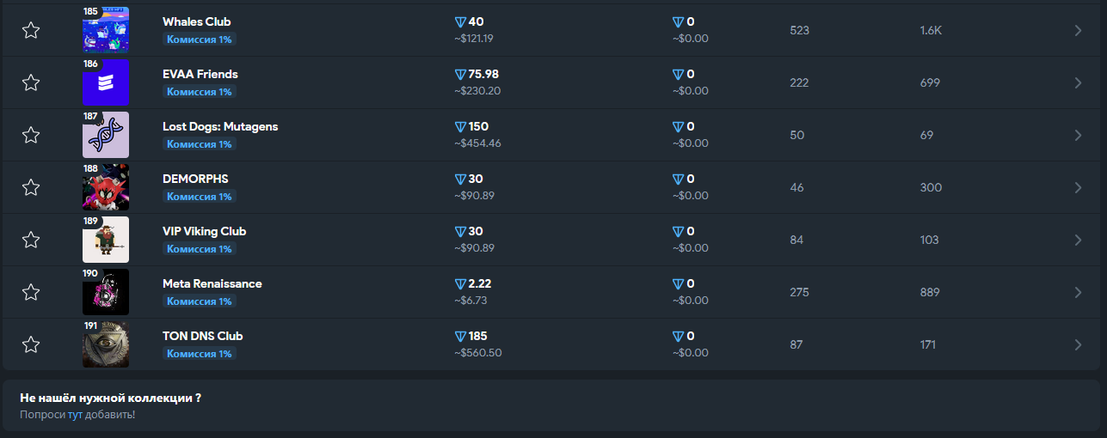Follow the 'тут' link to add collection
This screenshot has width=1107, height=438.
tap(75, 415)
